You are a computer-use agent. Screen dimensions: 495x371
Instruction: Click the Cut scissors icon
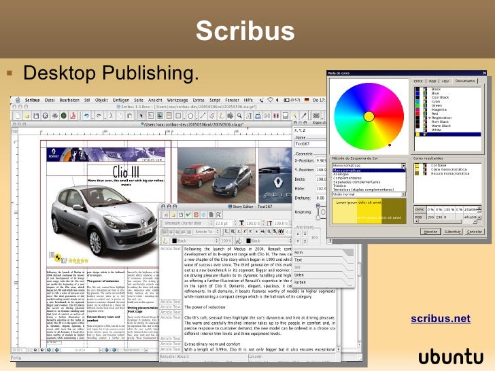(111, 116)
